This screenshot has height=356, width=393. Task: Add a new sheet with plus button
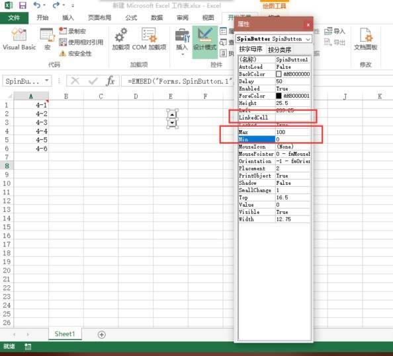coord(101,334)
